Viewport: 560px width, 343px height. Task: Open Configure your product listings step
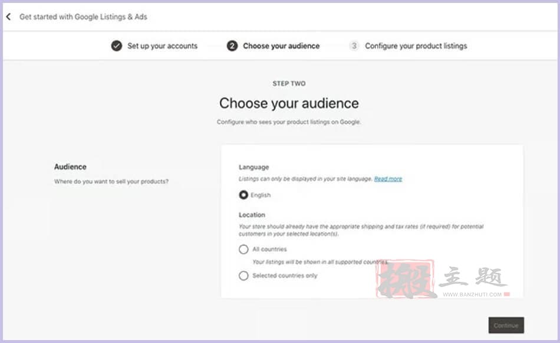416,46
